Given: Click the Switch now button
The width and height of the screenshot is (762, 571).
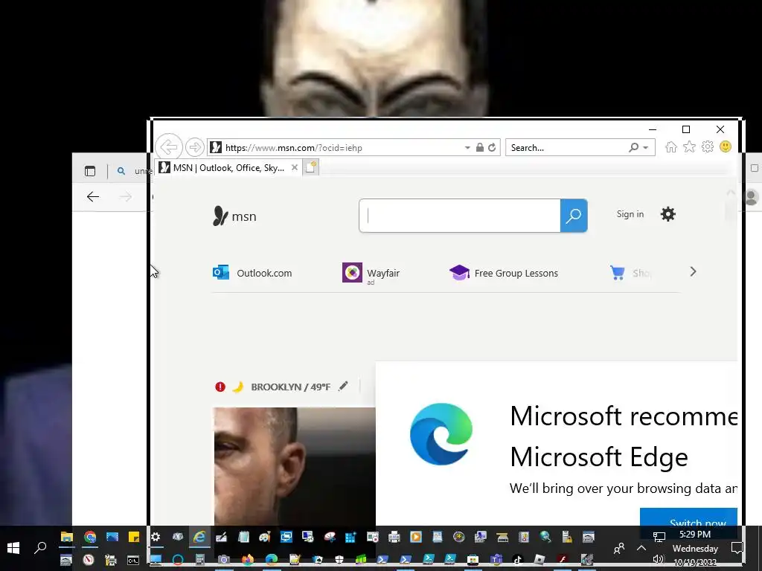Looking at the screenshot, I should pos(688,517).
